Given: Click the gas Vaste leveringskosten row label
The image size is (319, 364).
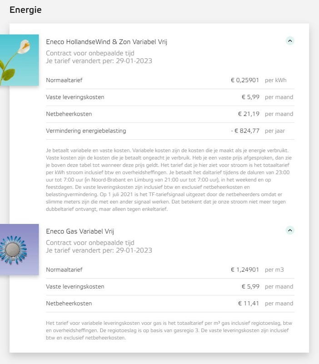Looking at the screenshot, I should 75,287.
